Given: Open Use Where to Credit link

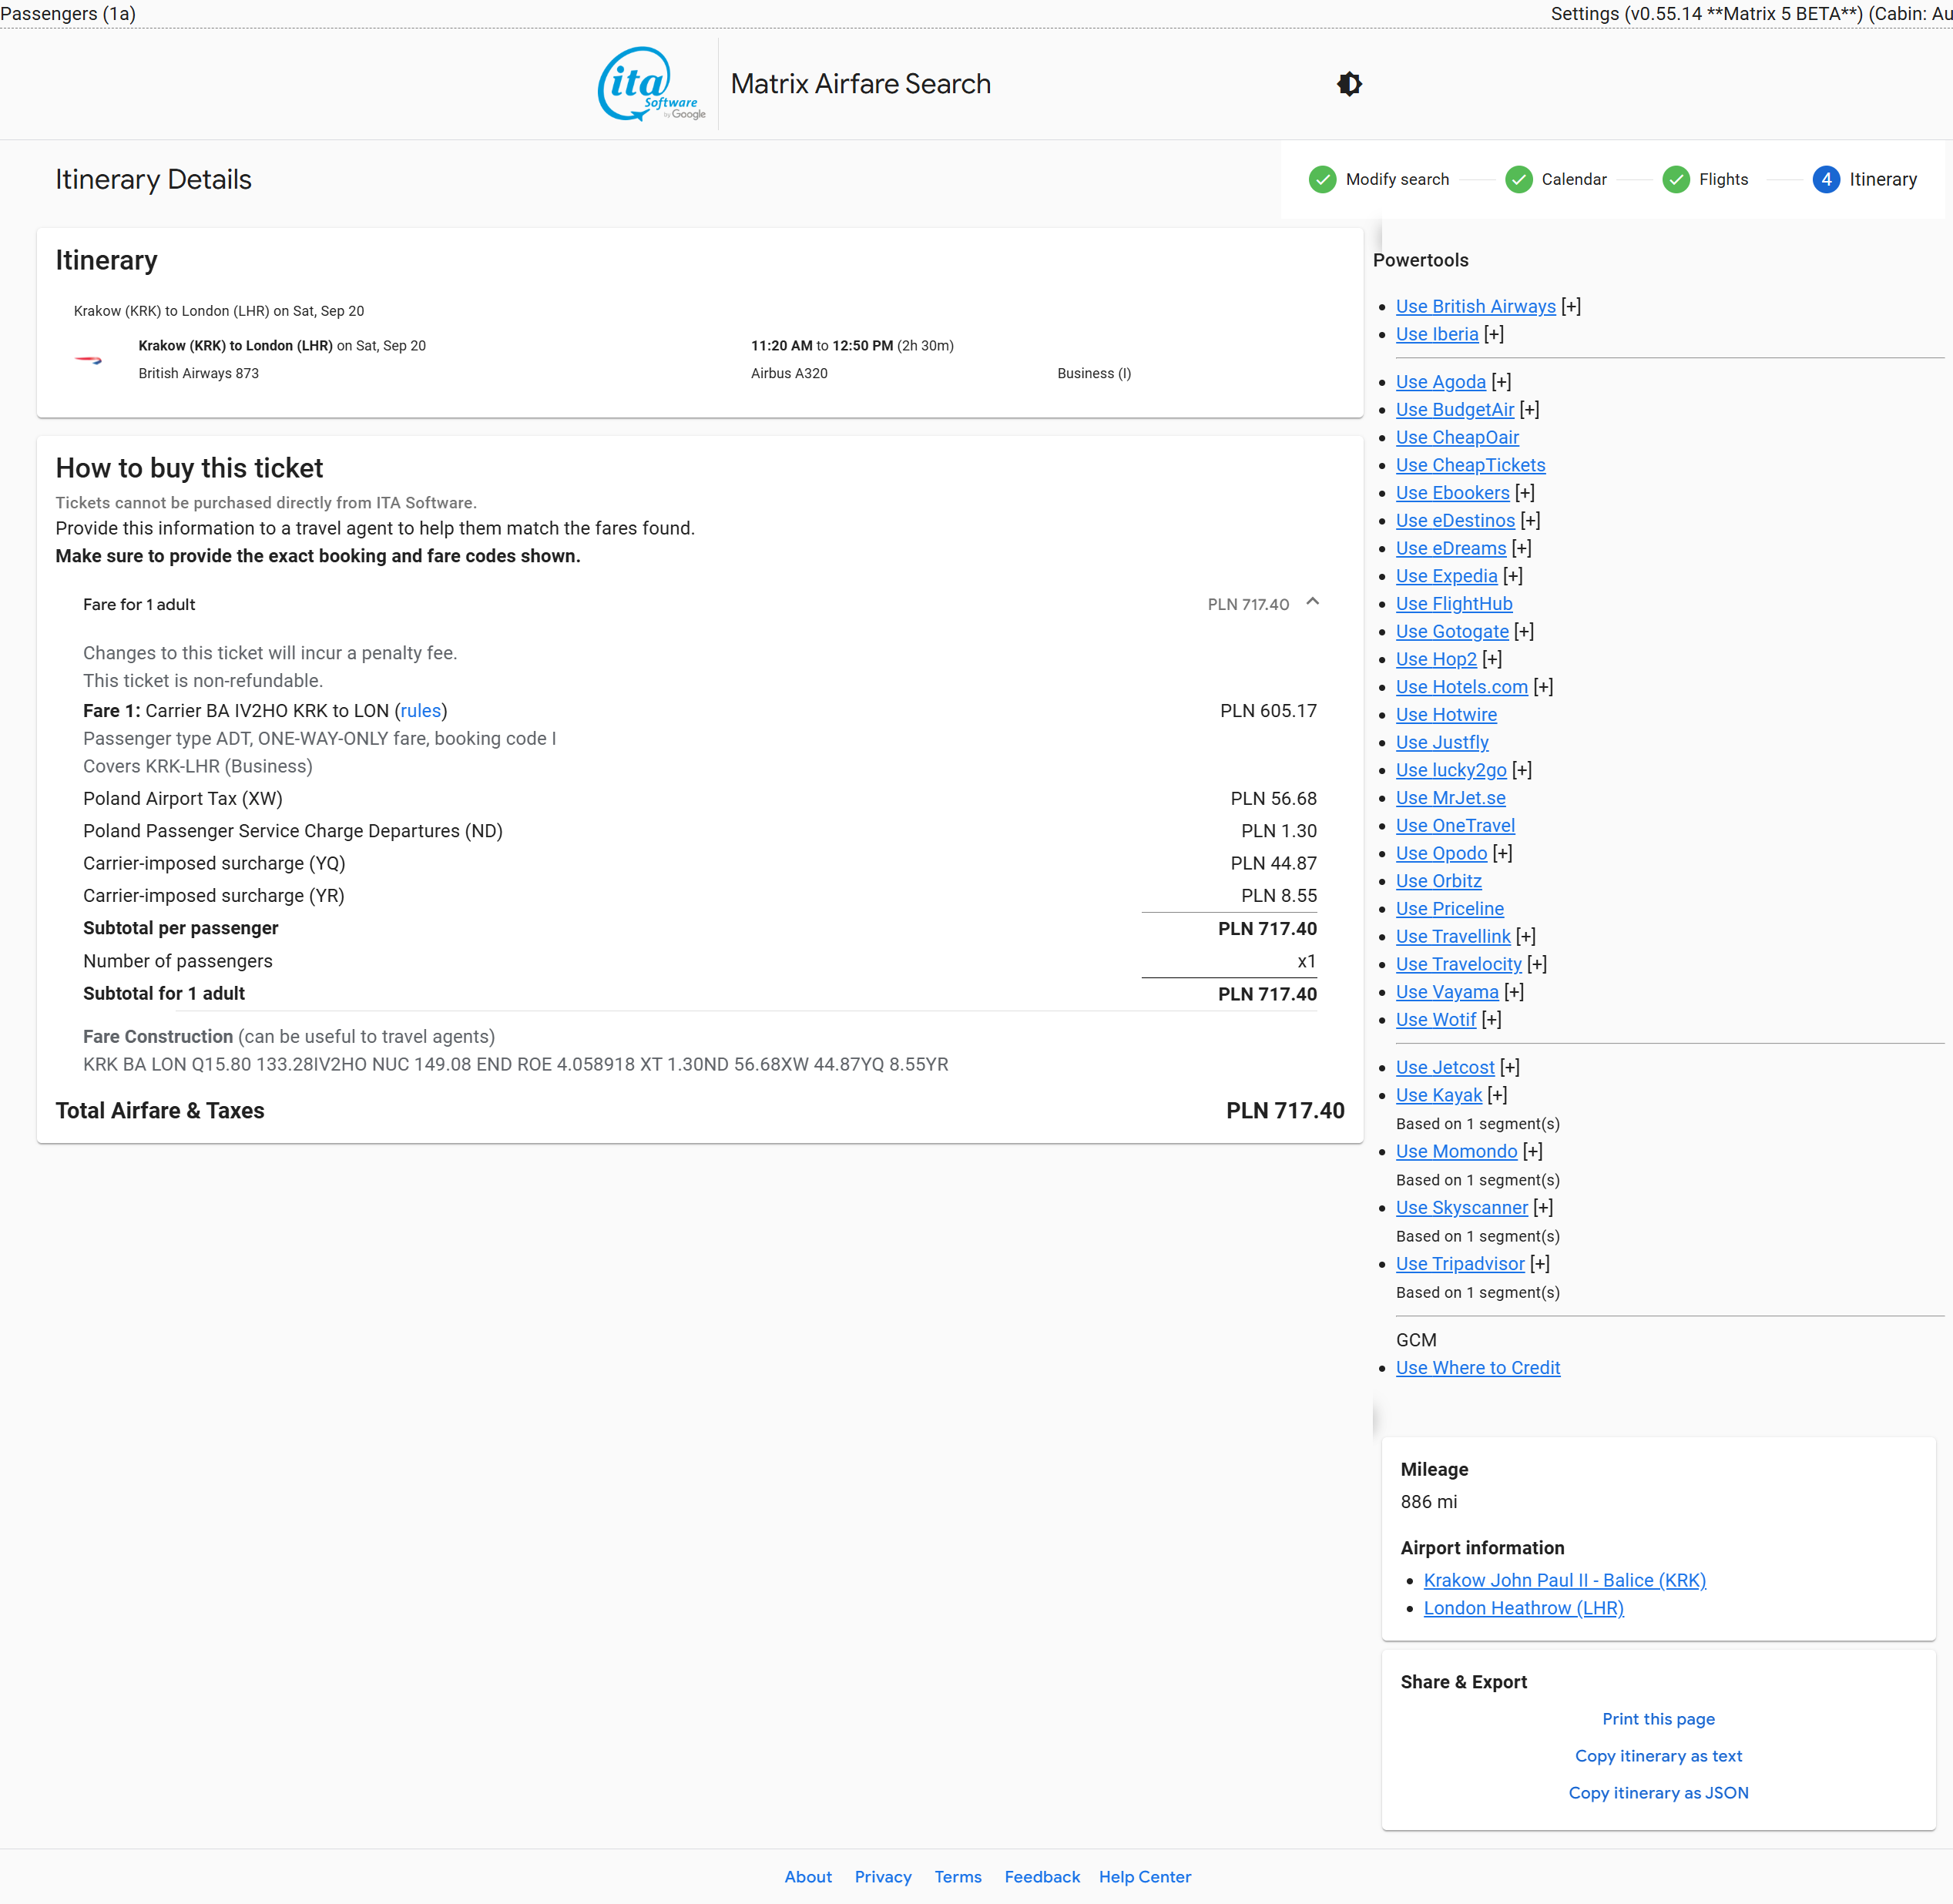Looking at the screenshot, I should pos(1477,1368).
